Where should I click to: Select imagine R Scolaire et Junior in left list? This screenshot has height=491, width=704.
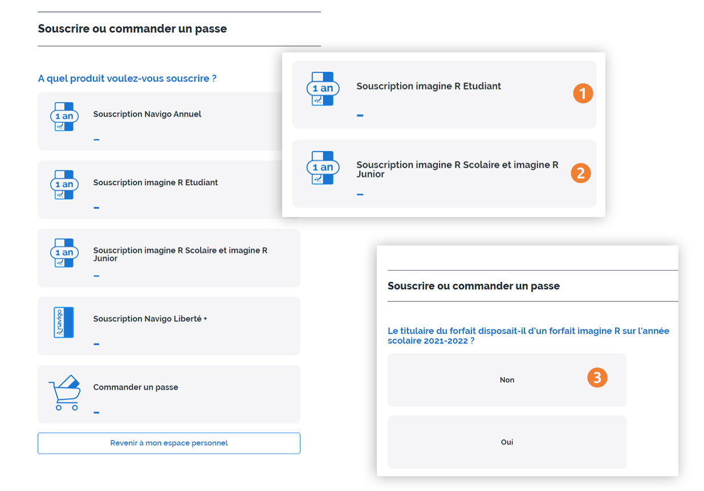click(x=169, y=258)
